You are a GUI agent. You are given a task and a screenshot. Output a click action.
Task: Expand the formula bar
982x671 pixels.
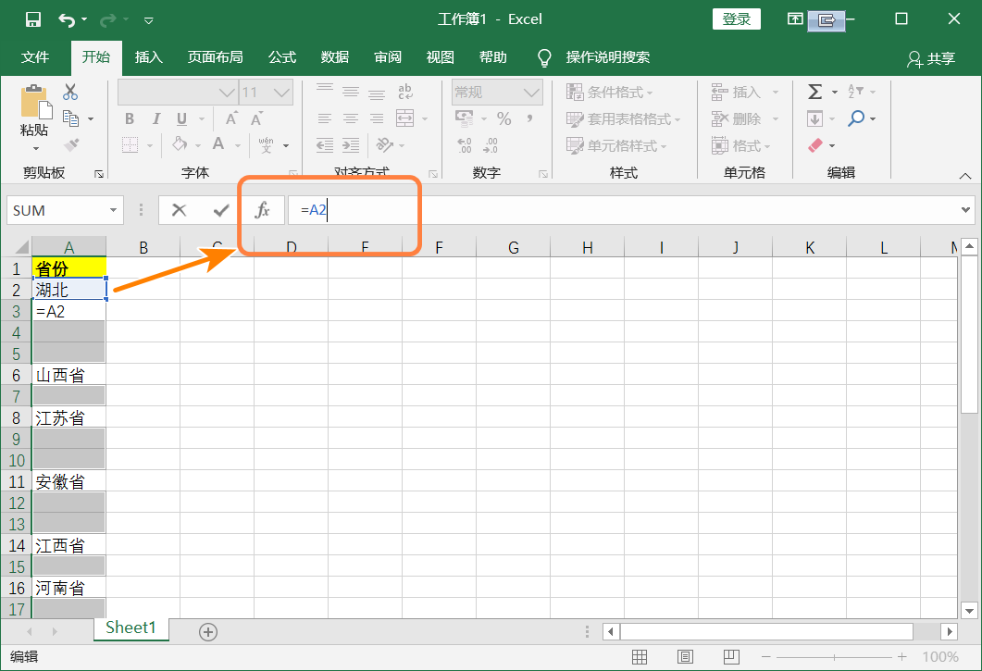[x=965, y=210]
